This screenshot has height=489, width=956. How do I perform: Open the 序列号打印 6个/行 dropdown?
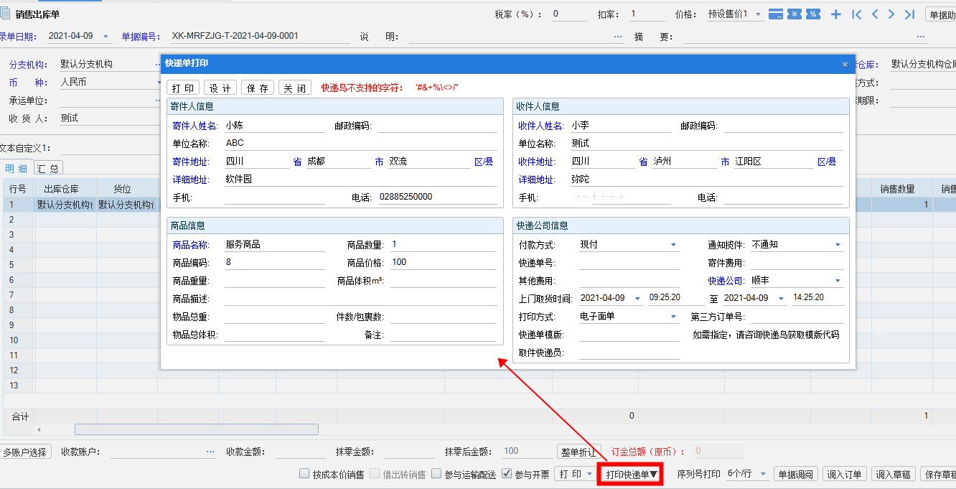coord(762,474)
